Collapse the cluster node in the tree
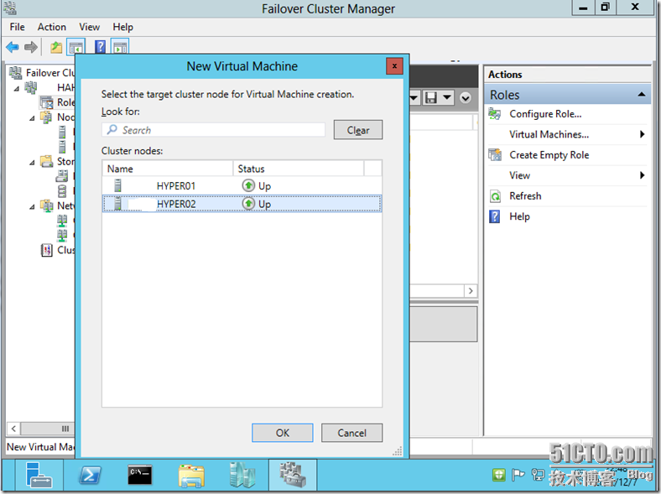This screenshot has width=661, height=494. pyautogui.click(x=17, y=89)
